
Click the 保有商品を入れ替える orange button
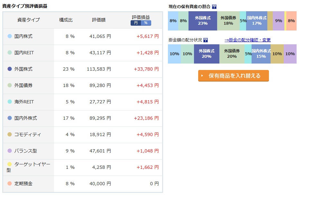pyautogui.click(x=233, y=76)
